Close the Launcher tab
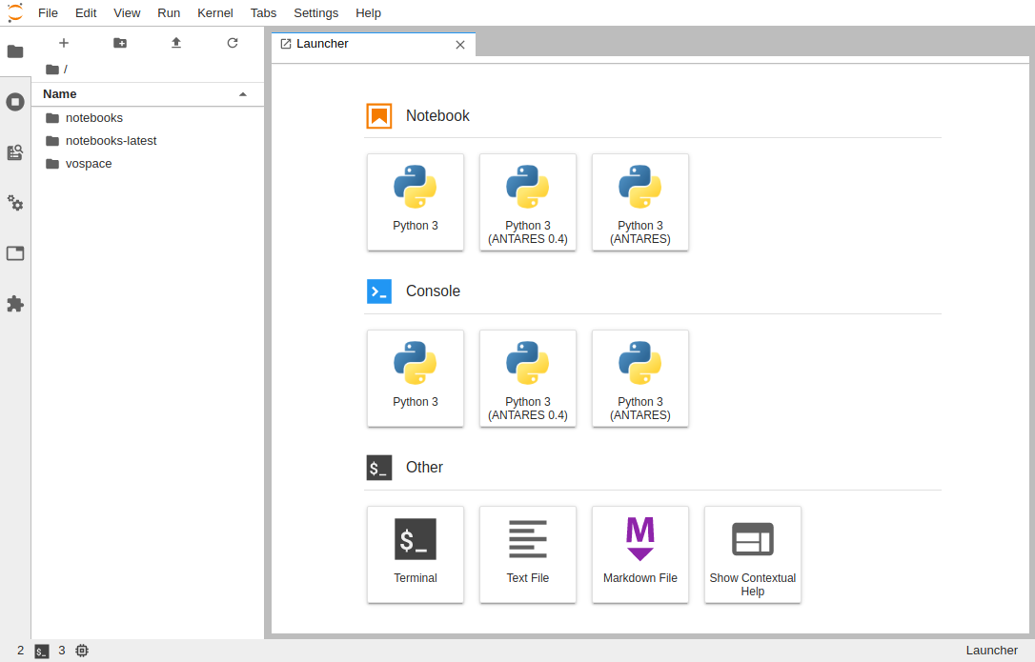This screenshot has height=662, width=1035. (460, 45)
